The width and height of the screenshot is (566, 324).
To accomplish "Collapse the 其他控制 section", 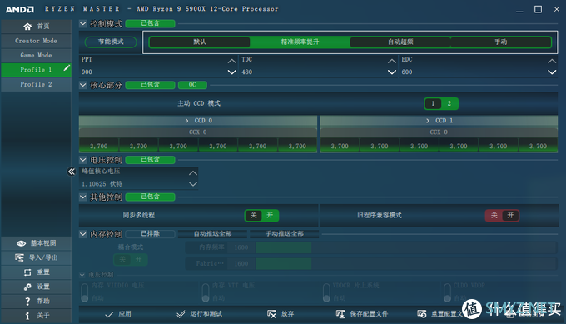I will pos(83,197).
